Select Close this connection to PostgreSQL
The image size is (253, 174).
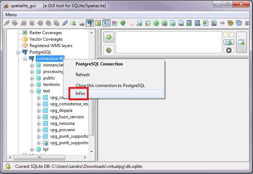coord(110,86)
